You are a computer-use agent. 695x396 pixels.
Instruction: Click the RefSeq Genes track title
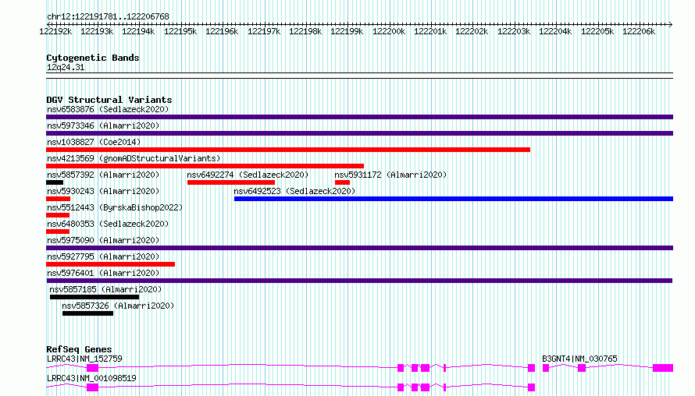coord(79,349)
